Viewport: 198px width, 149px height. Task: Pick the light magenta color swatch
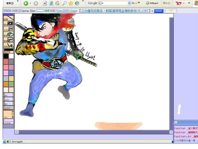[x=6, y=73]
